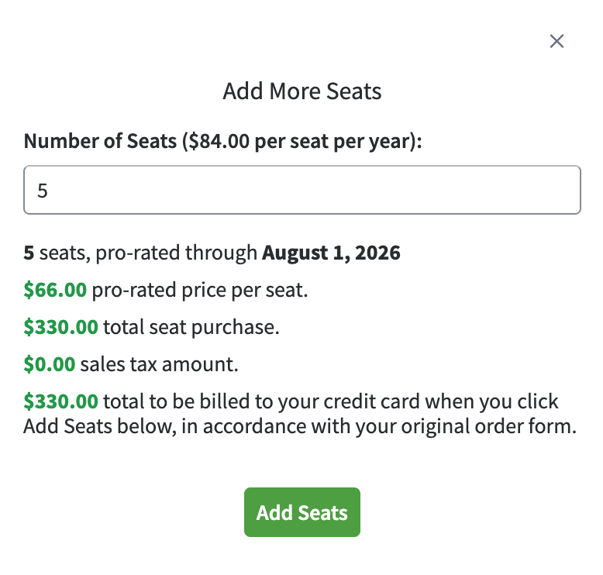Click the value 5 inside the seats field
The height and width of the screenshot is (575, 603).
click(43, 191)
